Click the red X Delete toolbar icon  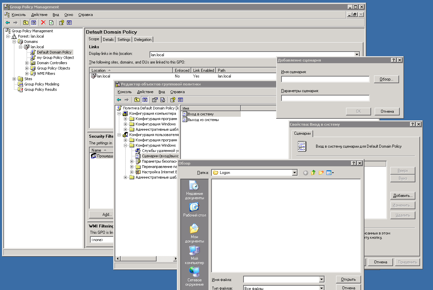43,23
